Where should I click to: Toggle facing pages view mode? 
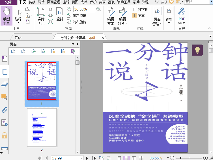[x=134, y=158]
